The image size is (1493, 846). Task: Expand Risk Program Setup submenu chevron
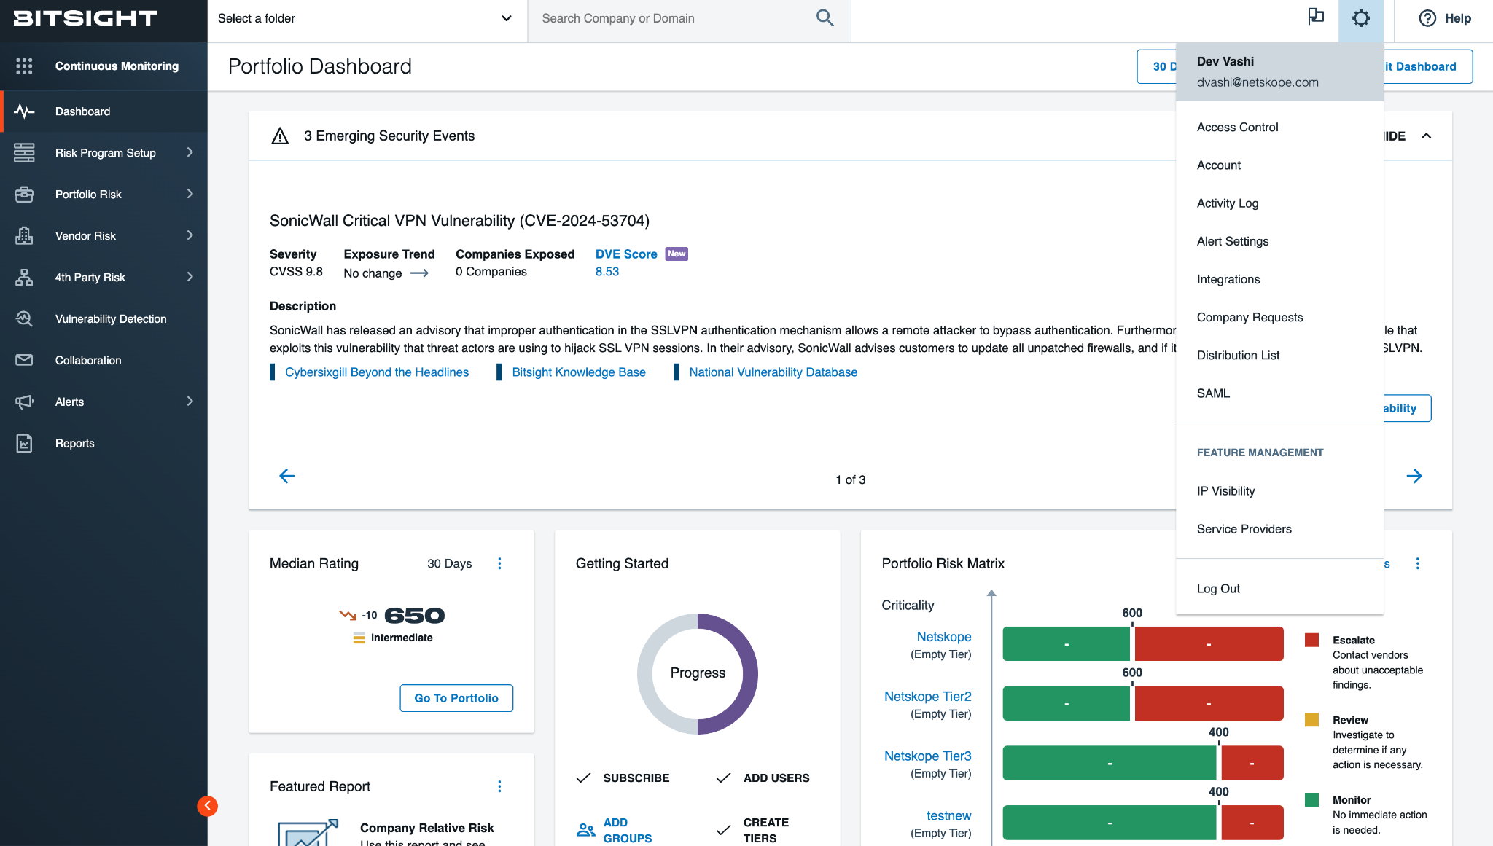pos(190,152)
